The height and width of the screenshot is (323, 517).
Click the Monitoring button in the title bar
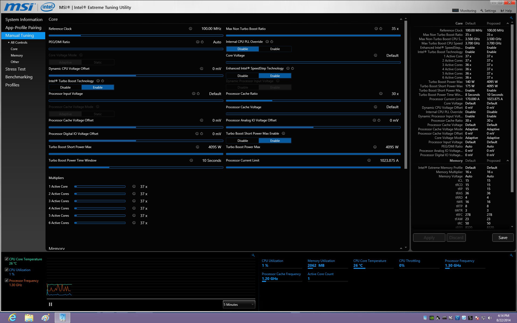click(x=464, y=10)
